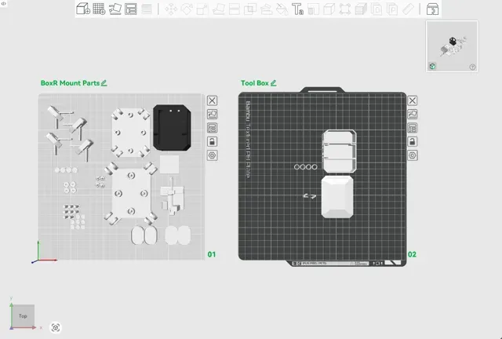Click the BoxR Mount Parts label
The image size is (502, 339).
click(x=70, y=83)
